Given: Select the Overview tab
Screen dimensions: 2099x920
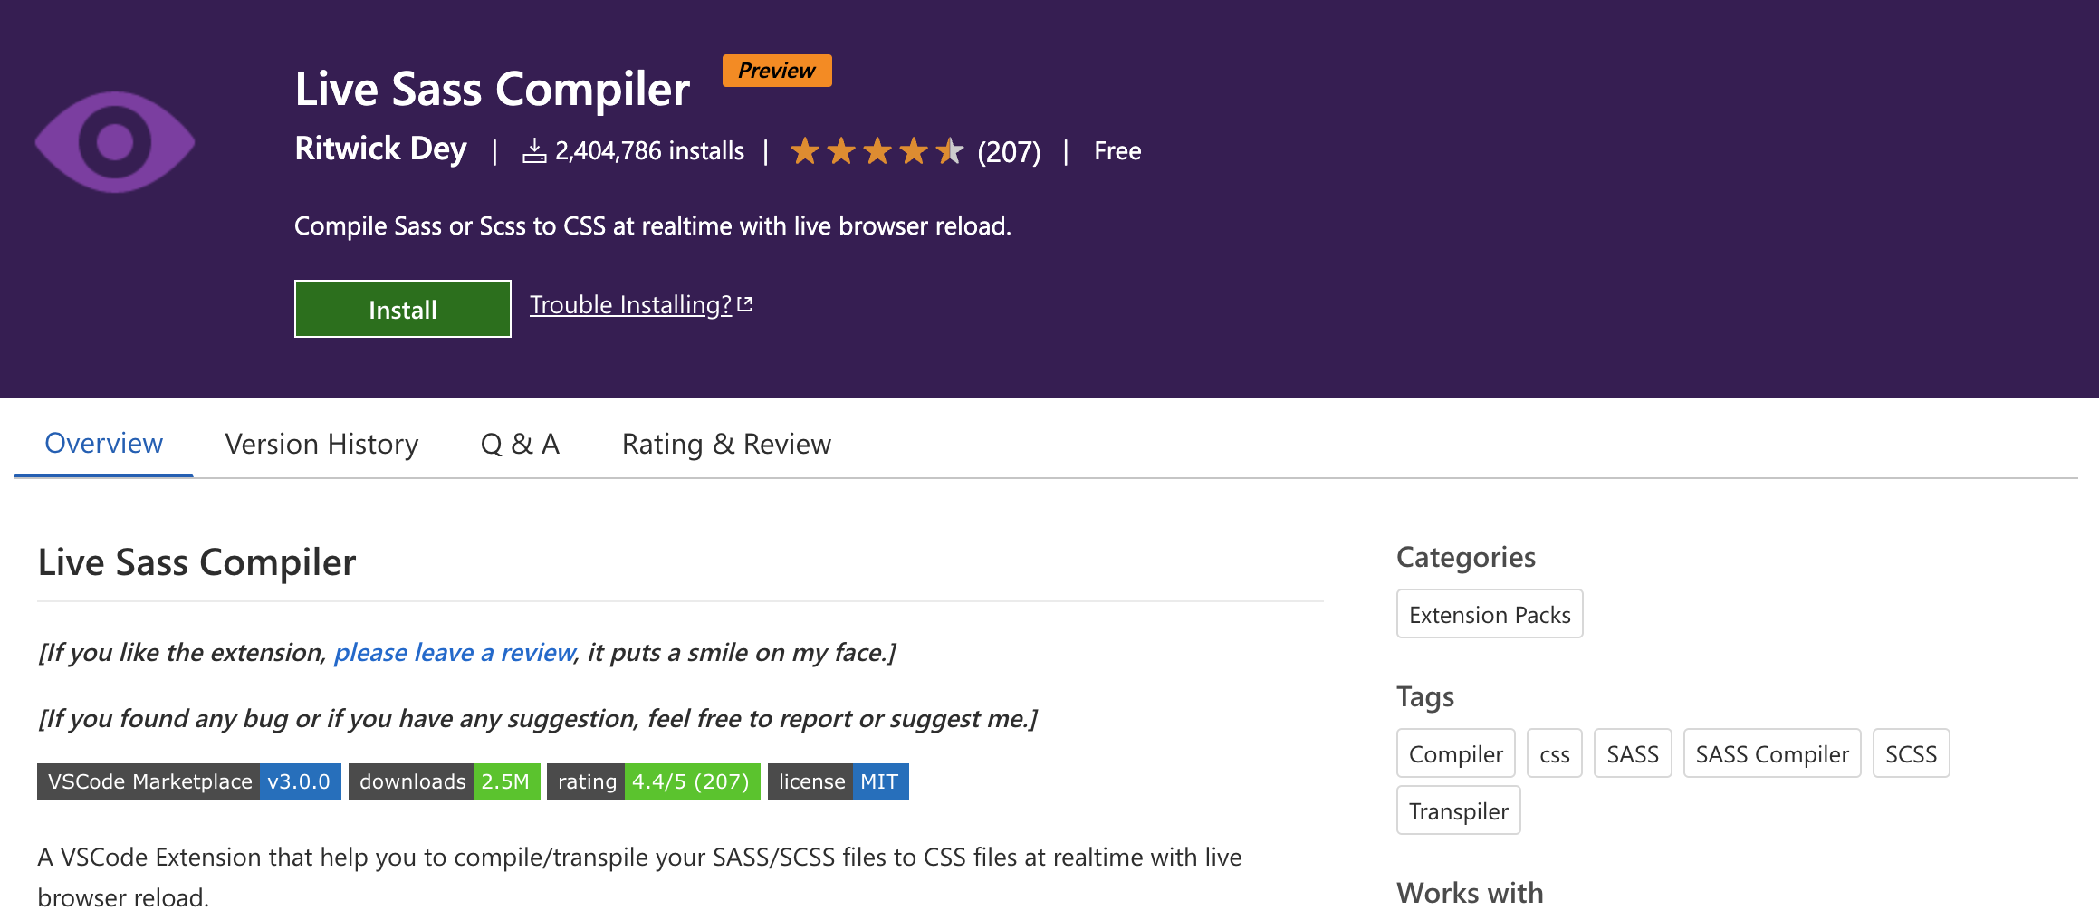Looking at the screenshot, I should 103,444.
